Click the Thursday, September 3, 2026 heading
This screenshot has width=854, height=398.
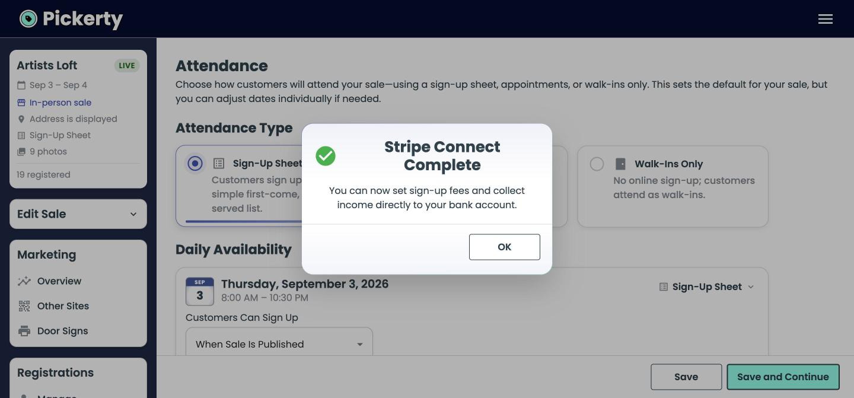(x=305, y=284)
